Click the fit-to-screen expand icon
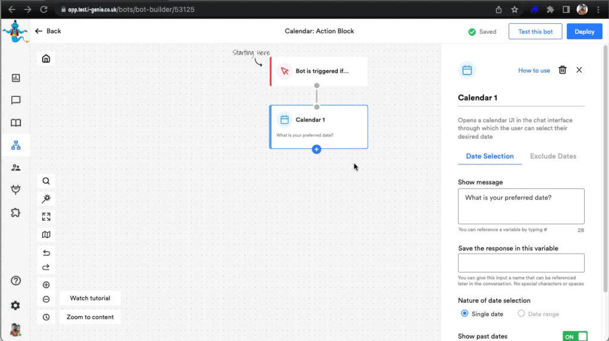The image size is (609, 341). coord(46,217)
